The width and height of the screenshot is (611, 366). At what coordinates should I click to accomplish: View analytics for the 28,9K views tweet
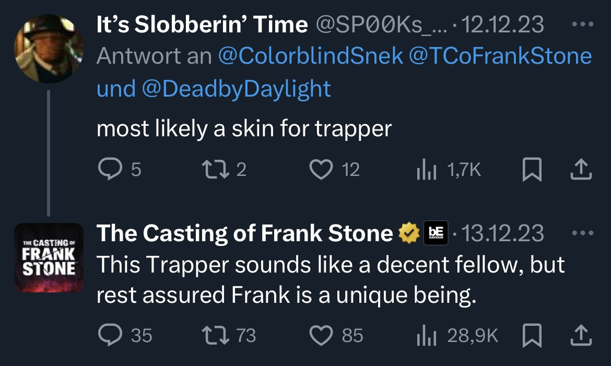click(426, 335)
